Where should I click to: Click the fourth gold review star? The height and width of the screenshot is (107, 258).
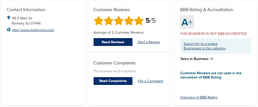coord(129,21)
